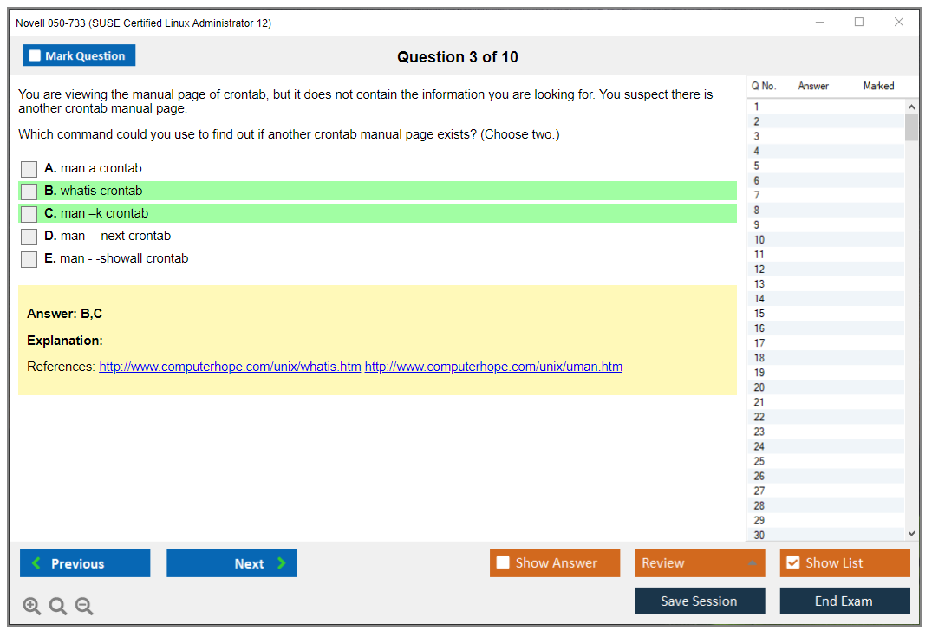
Task: Expand the Review dropdown
Action: pos(752,563)
